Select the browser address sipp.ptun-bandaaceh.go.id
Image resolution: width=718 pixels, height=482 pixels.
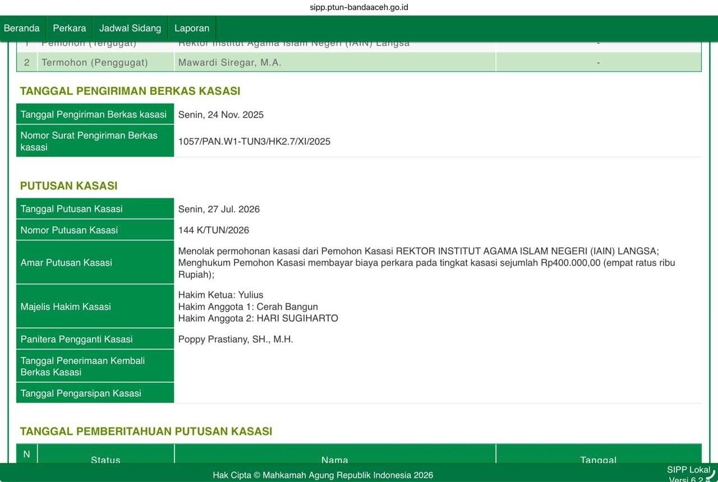tap(359, 7)
